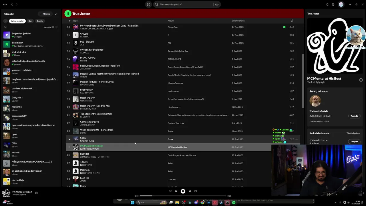Open artist link SEREBRO
The height and width of the screenshot is (206, 366).
click(x=85, y=37)
